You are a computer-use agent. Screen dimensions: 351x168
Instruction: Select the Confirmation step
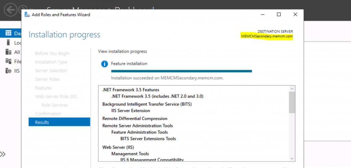click(48, 114)
